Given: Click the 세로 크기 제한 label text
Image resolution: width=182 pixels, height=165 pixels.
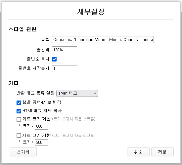Looking at the screenshot, I should (36, 135).
